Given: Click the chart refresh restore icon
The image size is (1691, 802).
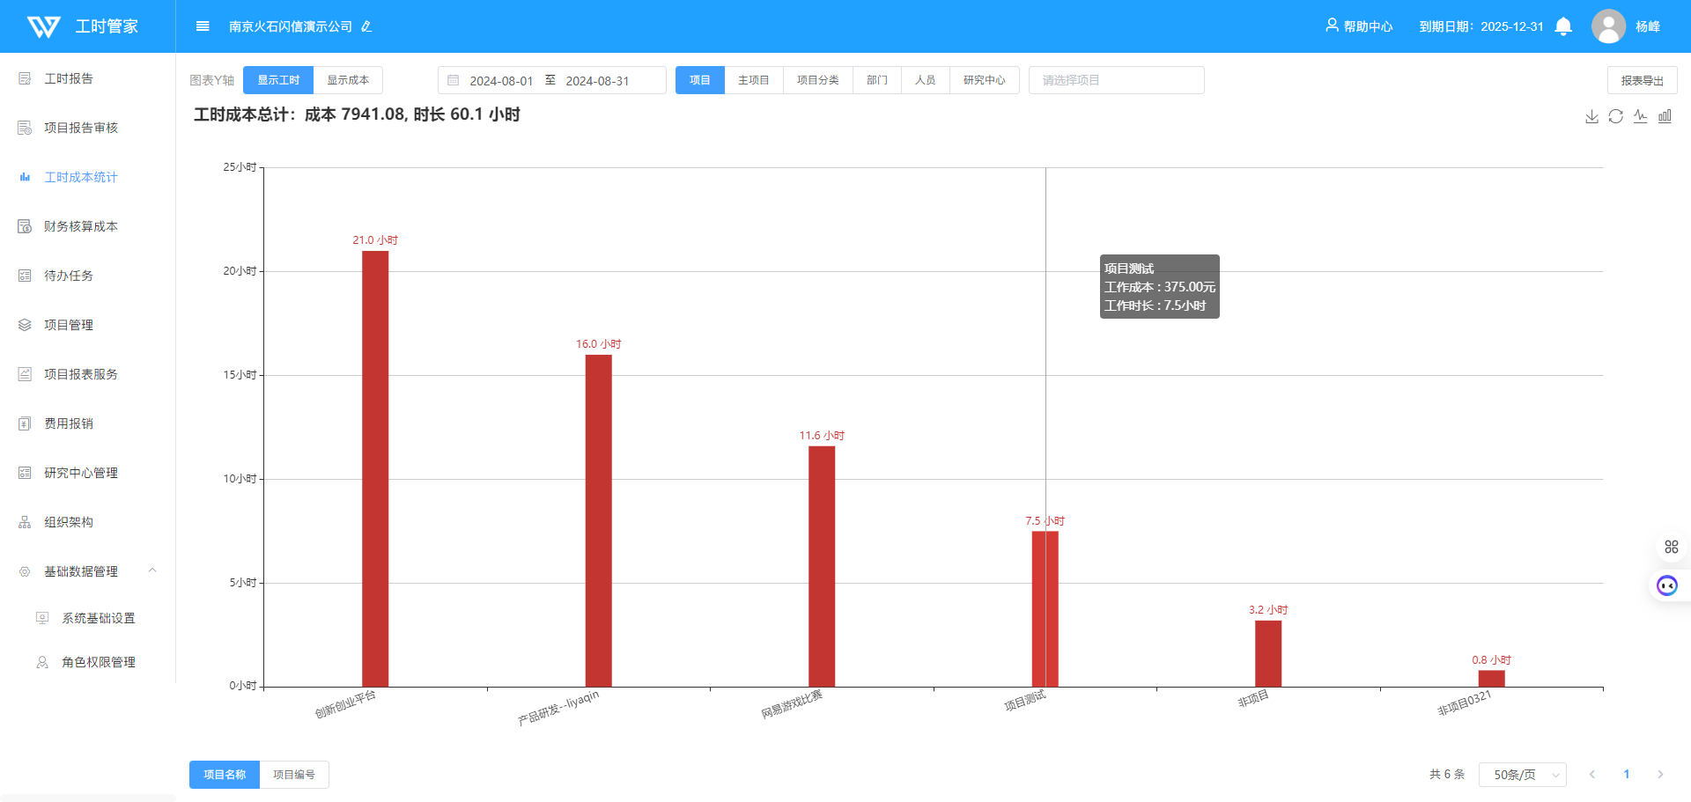Looking at the screenshot, I should pyautogui.click(x=1616, y=116).
